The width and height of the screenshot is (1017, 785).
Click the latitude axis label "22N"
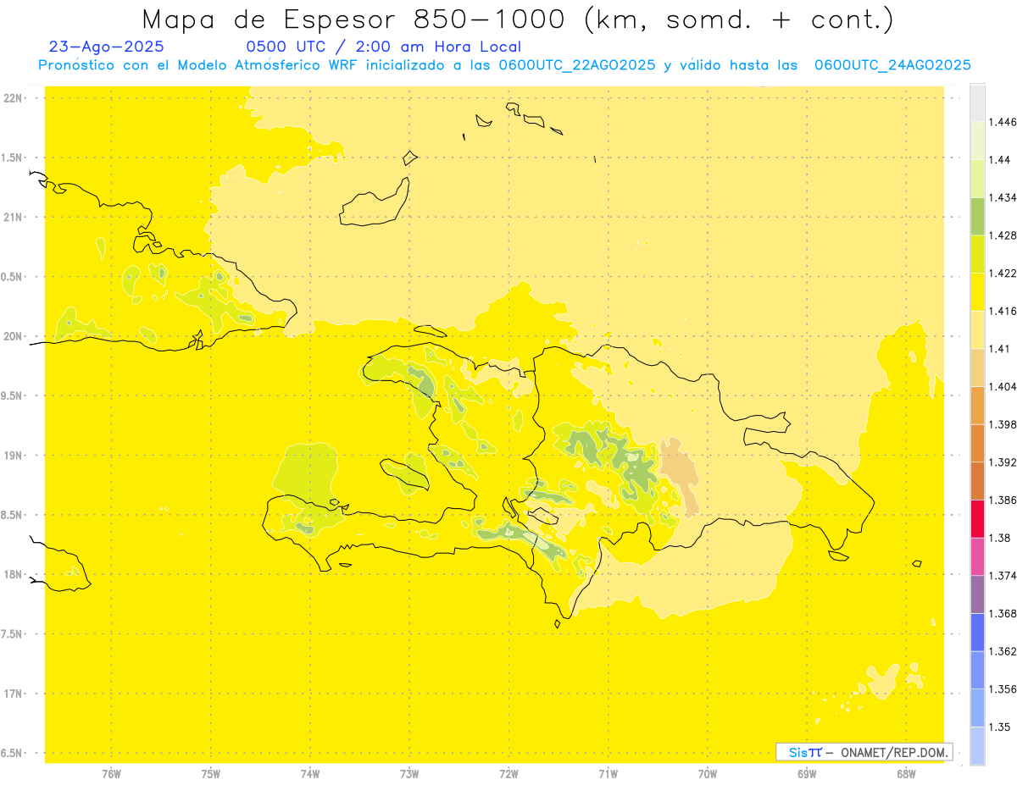13,98
